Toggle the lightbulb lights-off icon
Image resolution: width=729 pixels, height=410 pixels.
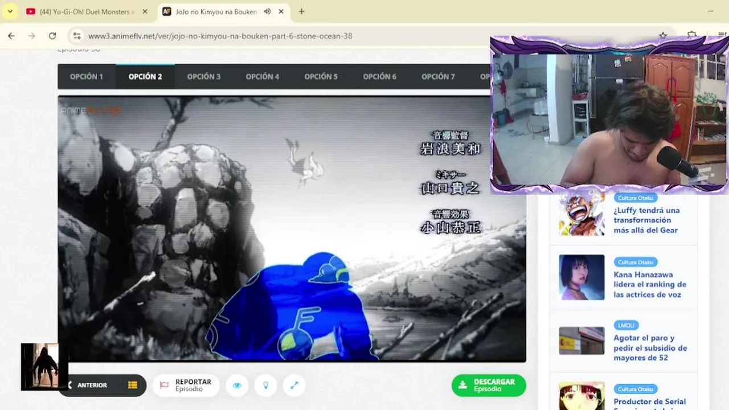point(265,386)
